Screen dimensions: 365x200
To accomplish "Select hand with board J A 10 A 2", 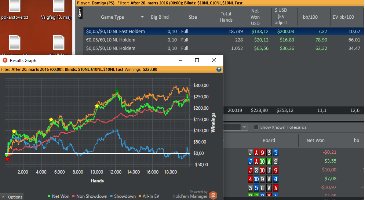I will [263, 161].
